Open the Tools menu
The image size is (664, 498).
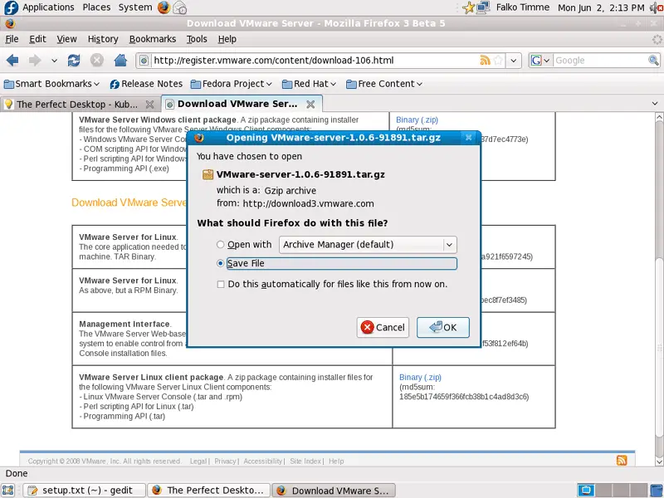click(197, 39)
